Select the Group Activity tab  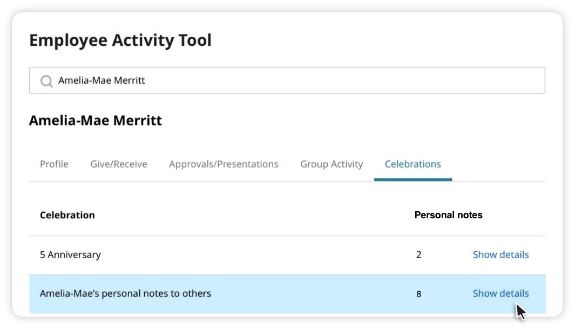(332, 164)
